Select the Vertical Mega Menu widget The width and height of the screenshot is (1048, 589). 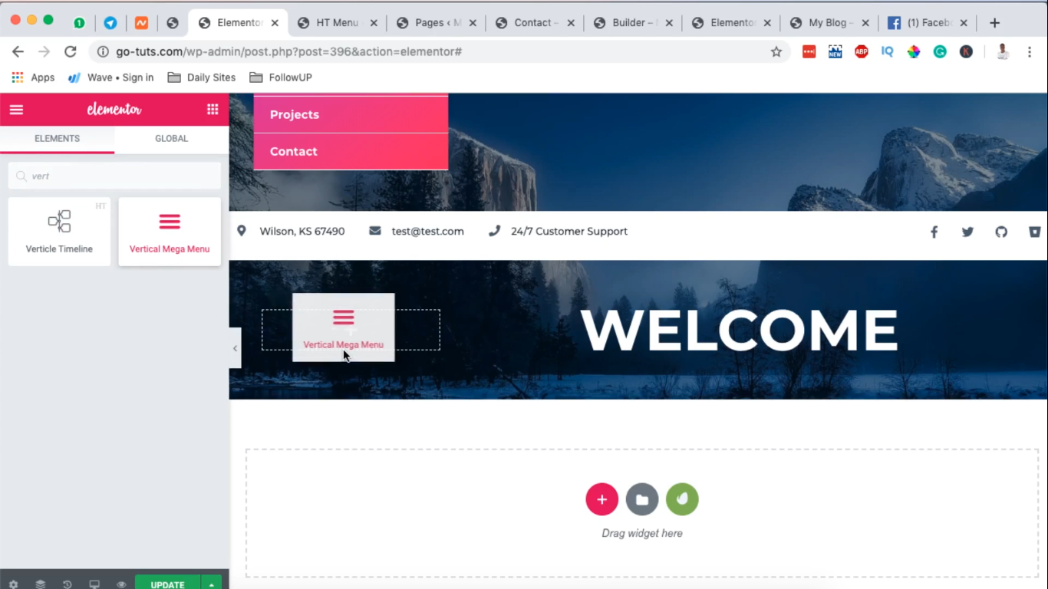pos(170,232)
